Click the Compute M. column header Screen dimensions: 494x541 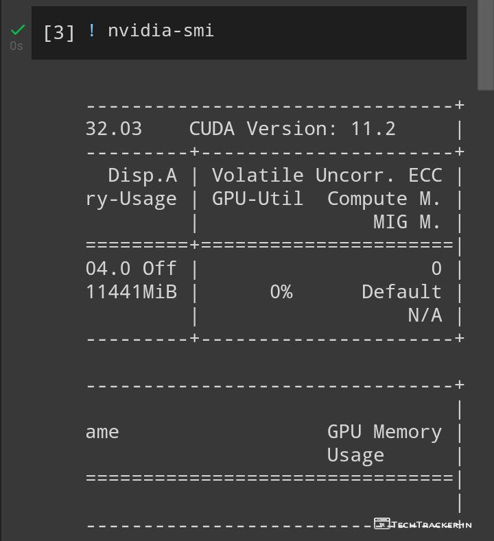tap(384, 199)
